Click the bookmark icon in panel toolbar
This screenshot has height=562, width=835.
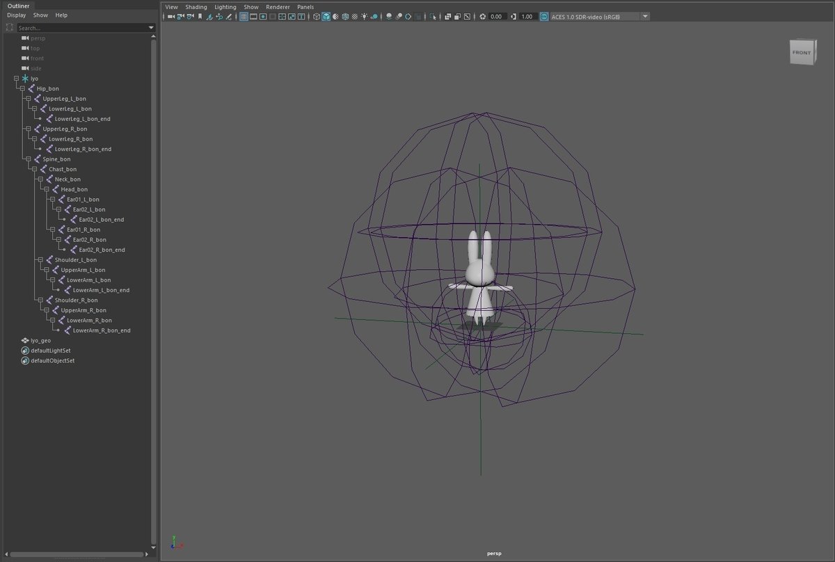[200, 17]
